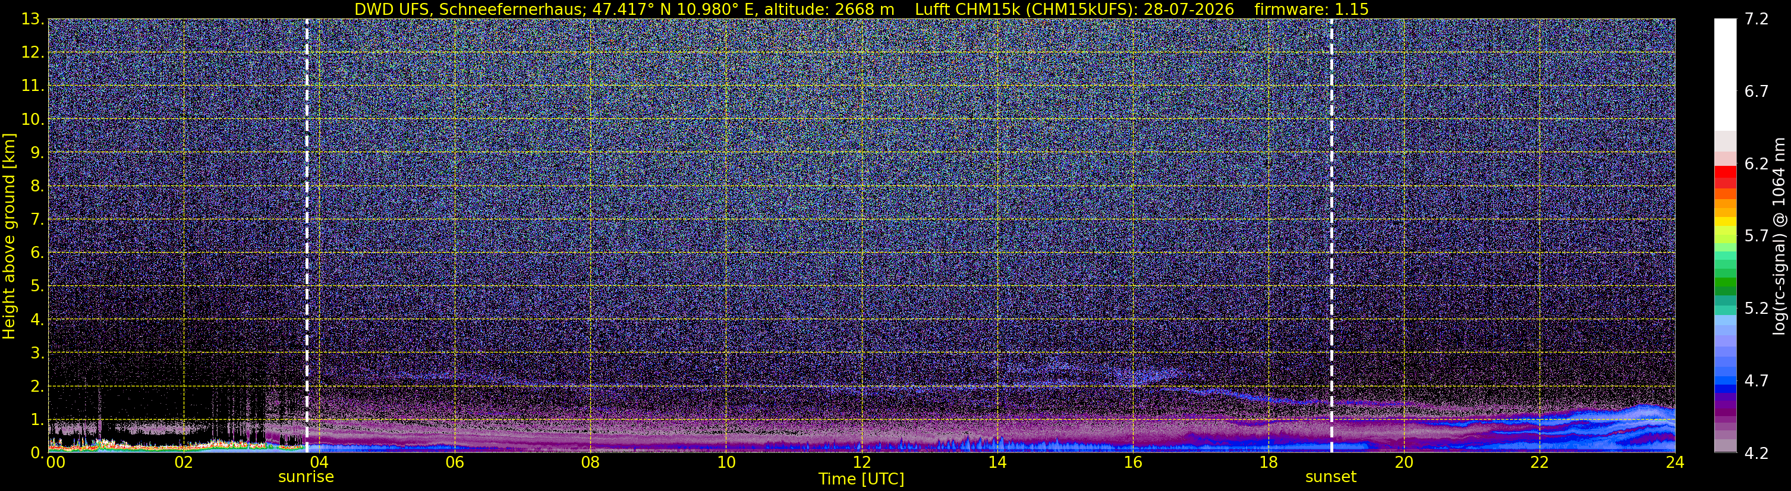Click the "02" time axis tick label
This screenshot has width=1791, height=491.
(184, 462)
